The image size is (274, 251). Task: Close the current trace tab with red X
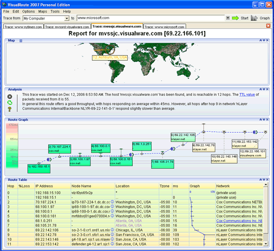pos(268,26)
